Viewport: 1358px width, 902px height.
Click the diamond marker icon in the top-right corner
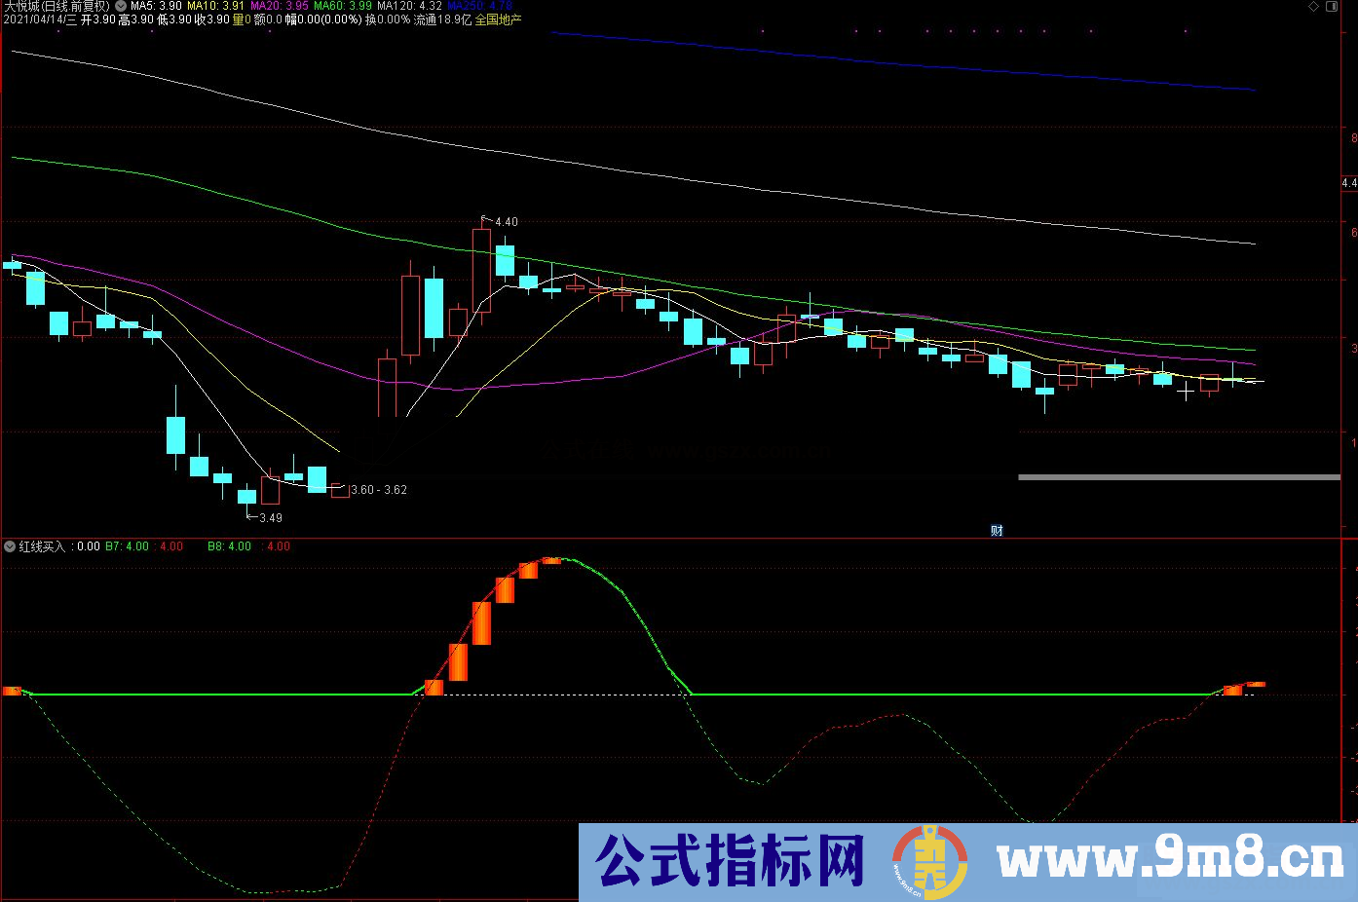[x=1313, y=6]
